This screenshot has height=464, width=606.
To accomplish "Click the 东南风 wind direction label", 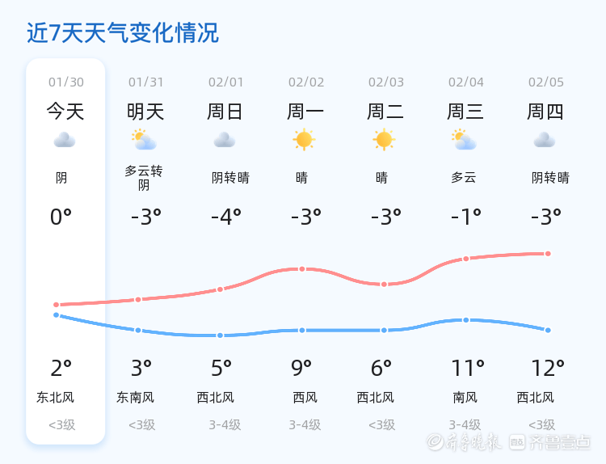I will pyautogui.click(x=135, y=398).
